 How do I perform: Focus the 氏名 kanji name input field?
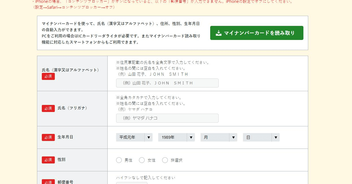167,83
